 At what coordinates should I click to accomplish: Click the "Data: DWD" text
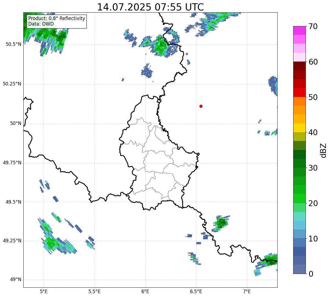tap(41, 24)
